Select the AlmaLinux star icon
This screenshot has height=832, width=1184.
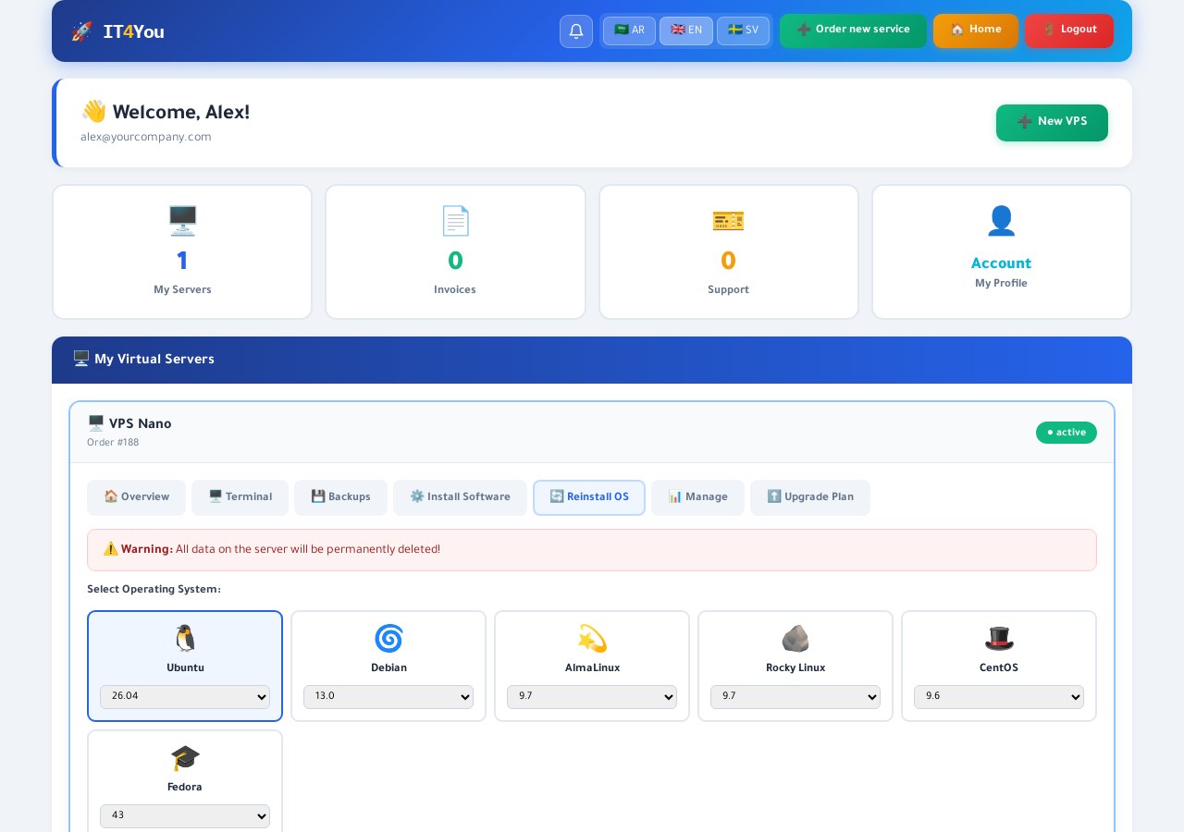(592, 639)
